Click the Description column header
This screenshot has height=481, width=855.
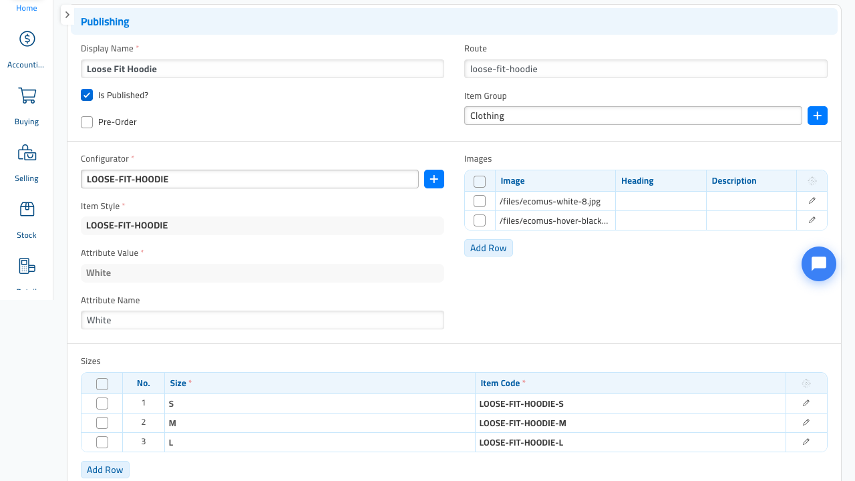click(x=751, y=181)
